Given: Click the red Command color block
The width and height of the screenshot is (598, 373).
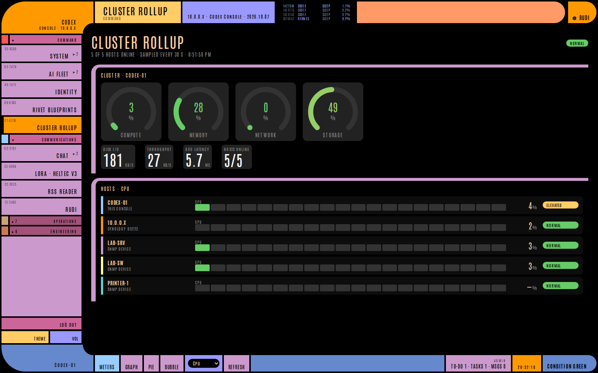Looking at the screenshot, I should click(5, 40).
